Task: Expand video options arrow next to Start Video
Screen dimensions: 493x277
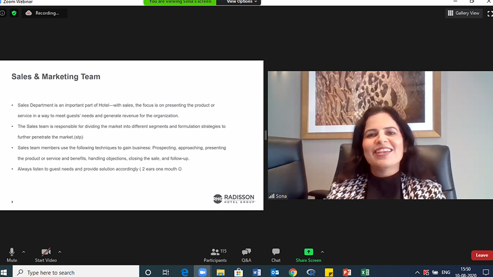Action: click(59, 252)
